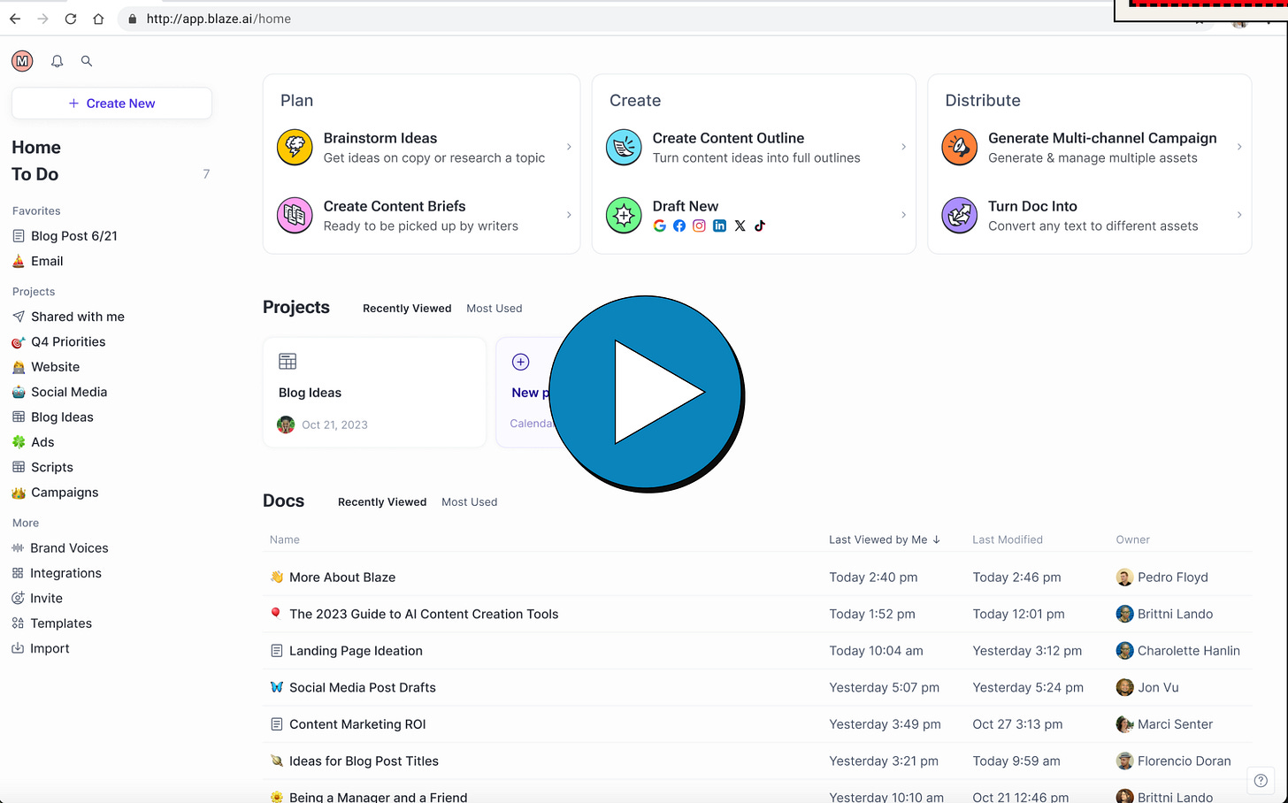Click the notification bell icon
This screenshot has height=803, width=1288.
pos(57,61)
